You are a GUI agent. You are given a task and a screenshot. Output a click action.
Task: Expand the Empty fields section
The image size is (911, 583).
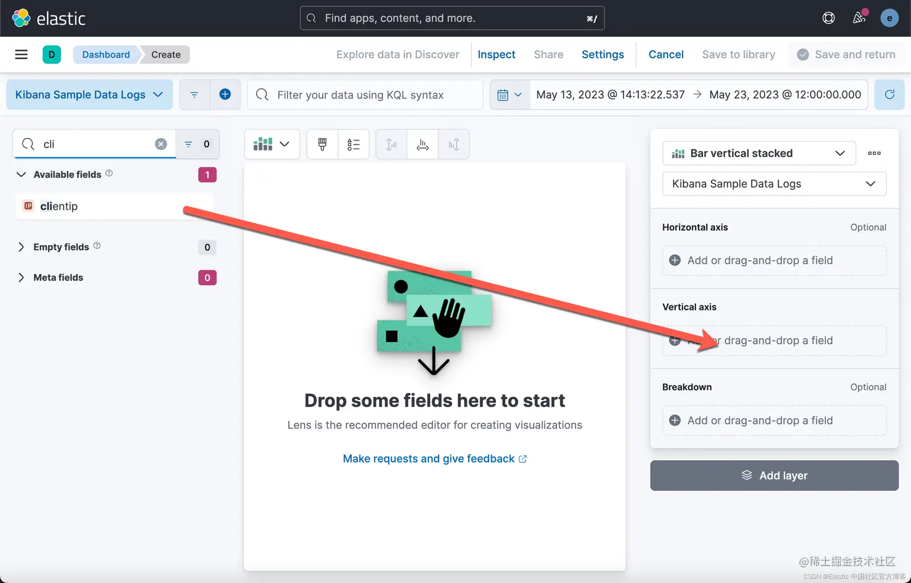21,247
